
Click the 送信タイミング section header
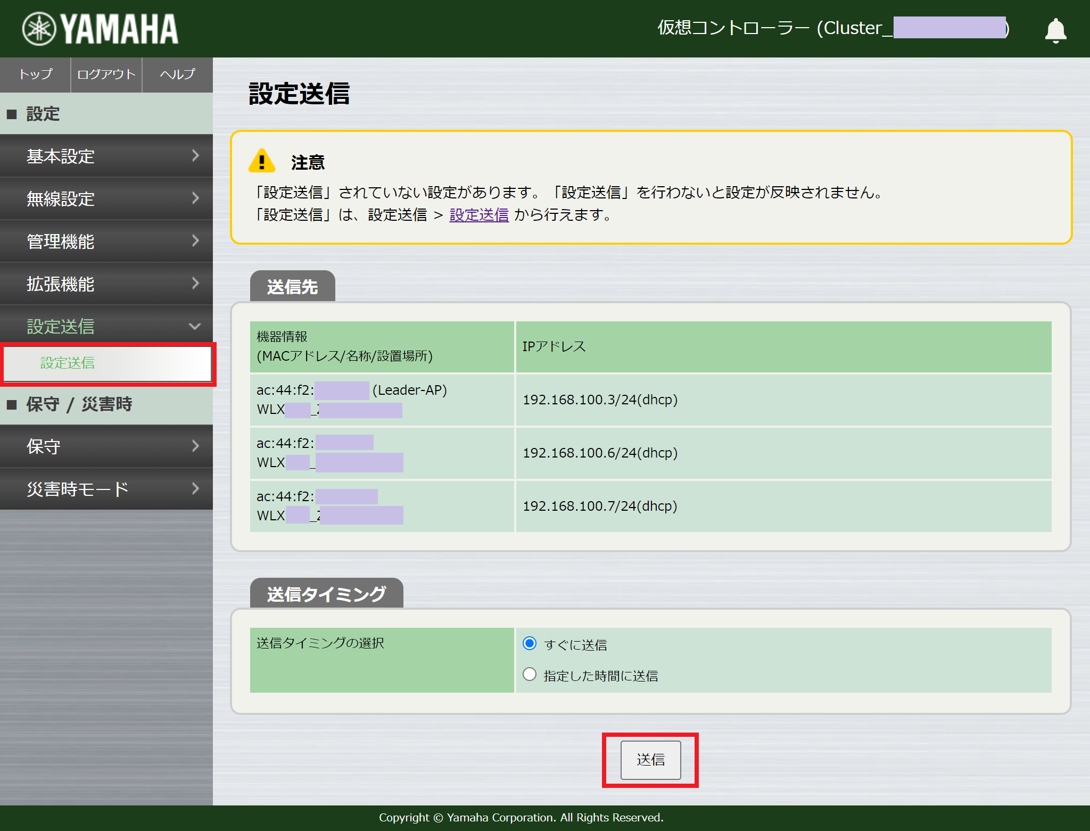pos(326,592)
